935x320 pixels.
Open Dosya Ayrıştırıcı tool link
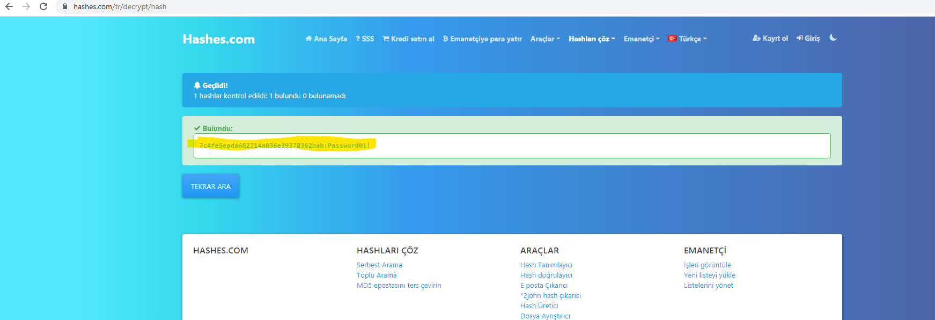(x=545, y=316)
